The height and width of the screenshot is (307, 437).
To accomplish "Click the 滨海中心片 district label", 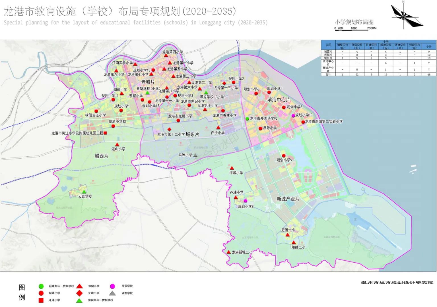I will tap(279, 100).
